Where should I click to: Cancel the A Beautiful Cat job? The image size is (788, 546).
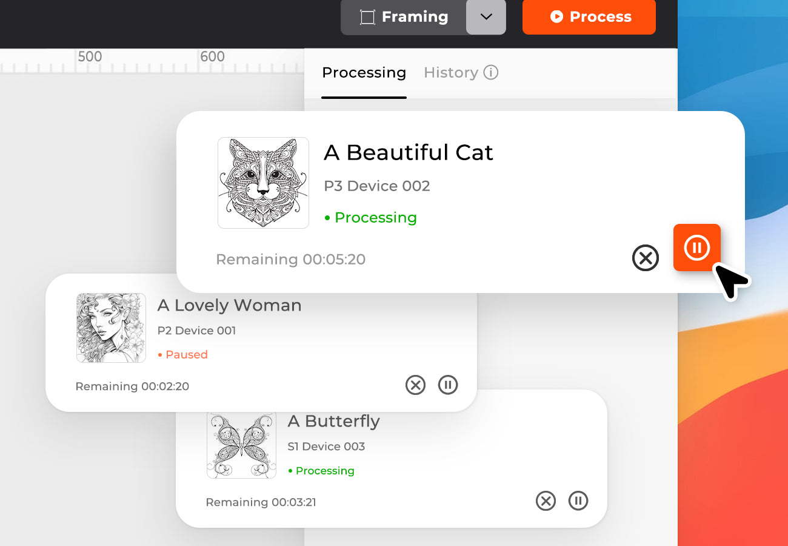point(645,258)
